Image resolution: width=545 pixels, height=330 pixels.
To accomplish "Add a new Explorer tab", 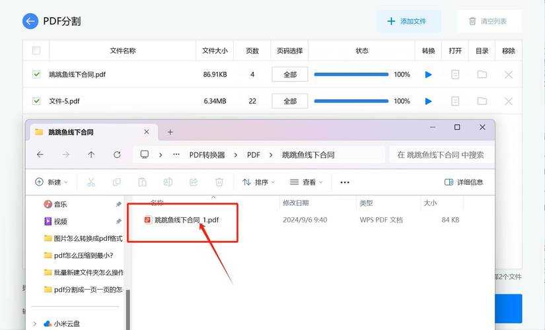I will [170, 132].
